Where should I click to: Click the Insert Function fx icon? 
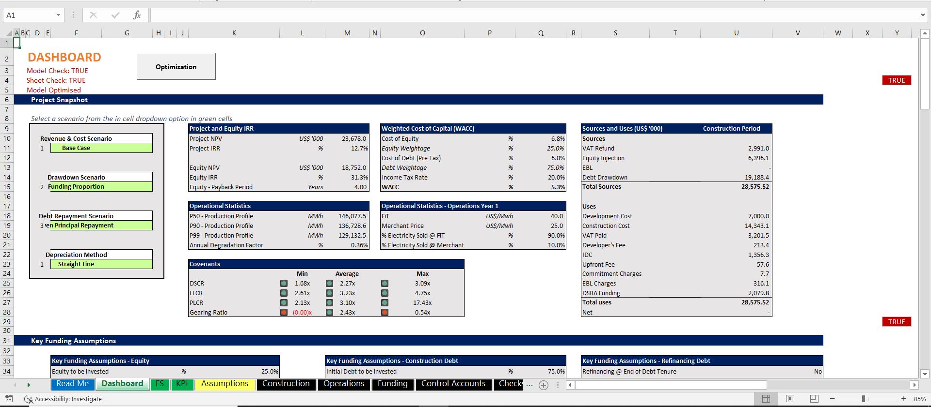tap(137, 15)
